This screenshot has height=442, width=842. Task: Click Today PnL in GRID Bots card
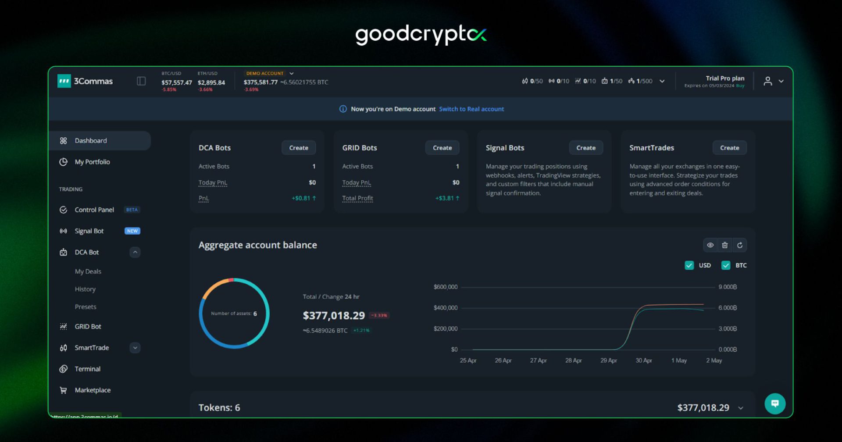click(357, 182)
